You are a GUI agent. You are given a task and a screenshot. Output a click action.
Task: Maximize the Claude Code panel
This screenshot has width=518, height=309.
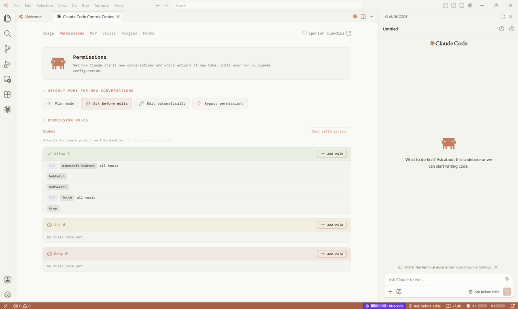pyautogui.click(x=503, y=17)
